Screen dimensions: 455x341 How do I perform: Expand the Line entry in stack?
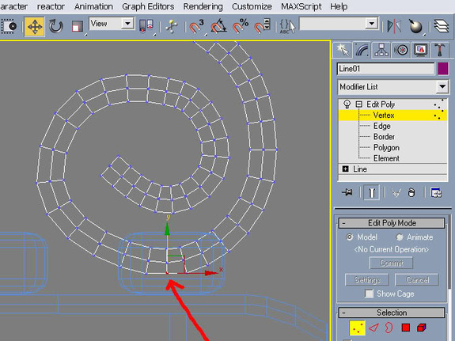tap(345, 169)
